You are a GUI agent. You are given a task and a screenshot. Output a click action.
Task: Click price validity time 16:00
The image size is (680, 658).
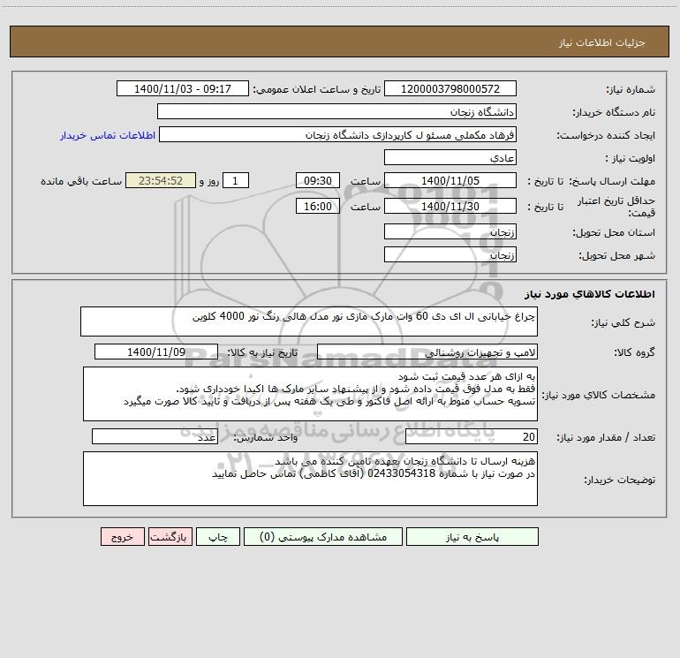317,206
